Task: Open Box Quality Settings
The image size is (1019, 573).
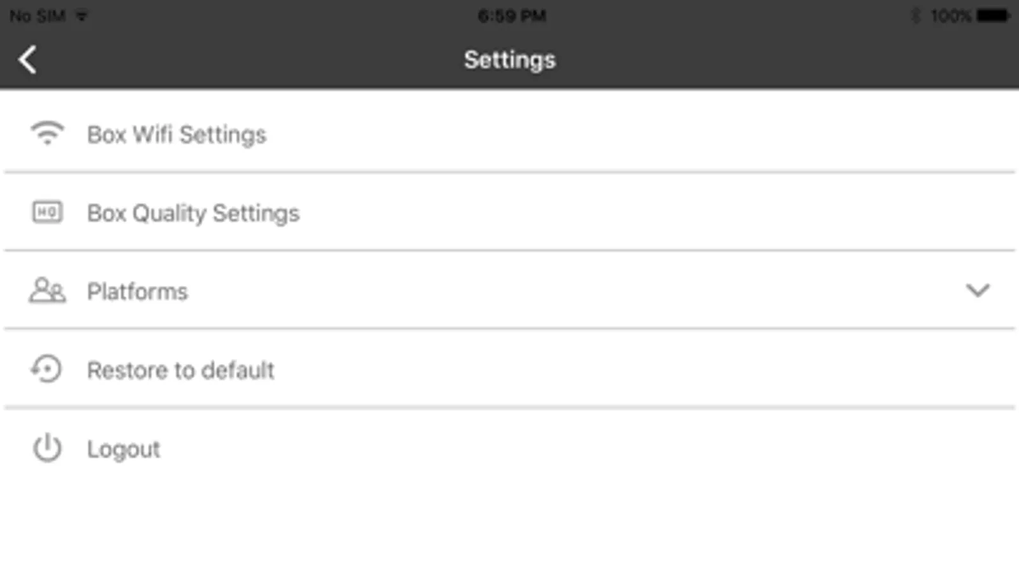Action: 193,213
